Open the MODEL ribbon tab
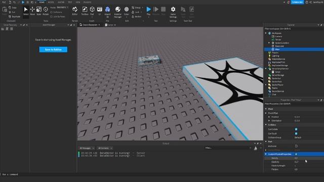Viewport: 324px width, 182px height. coord(51,2)
